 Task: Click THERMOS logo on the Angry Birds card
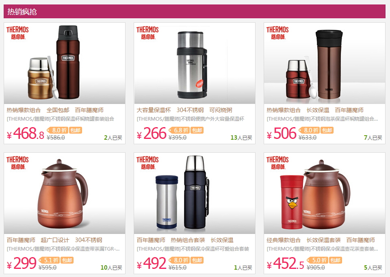click(277, 163)
